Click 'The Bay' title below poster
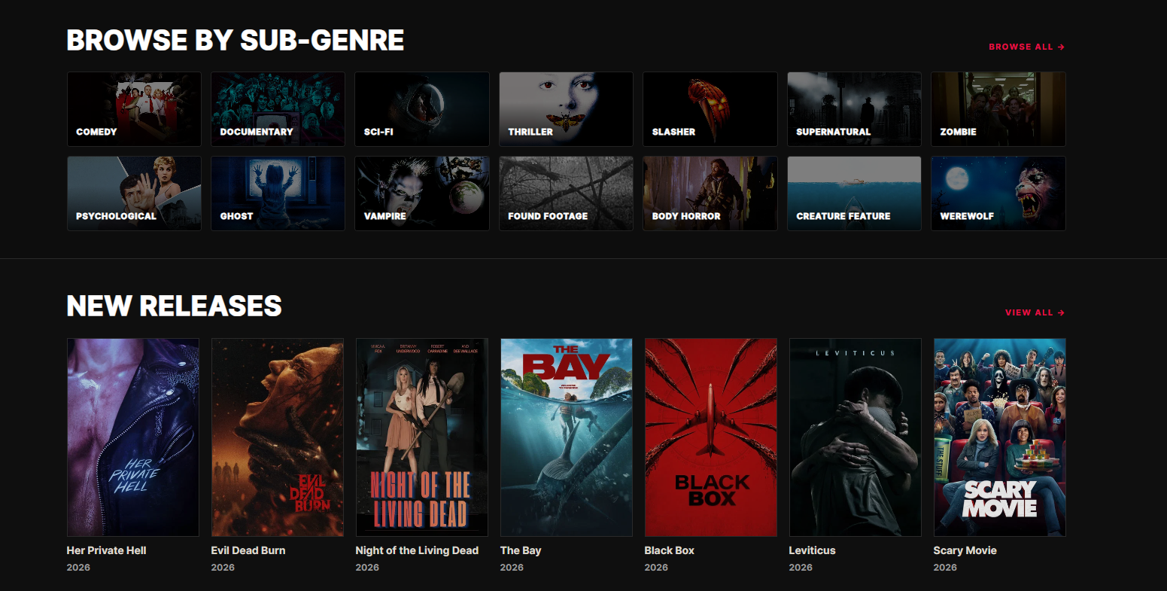 pyautogui.click(x=521, y=550)
